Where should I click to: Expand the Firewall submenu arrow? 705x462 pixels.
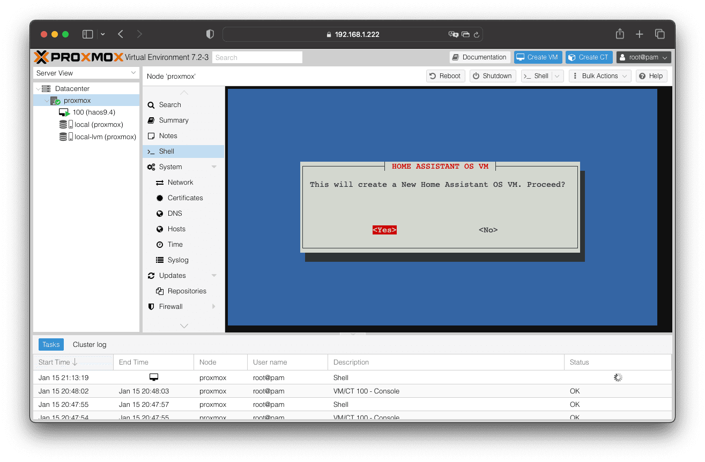tap(214, 307)
